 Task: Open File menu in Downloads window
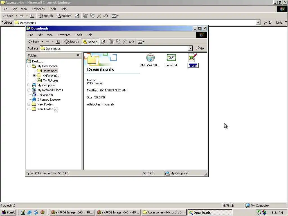[31, 35]
